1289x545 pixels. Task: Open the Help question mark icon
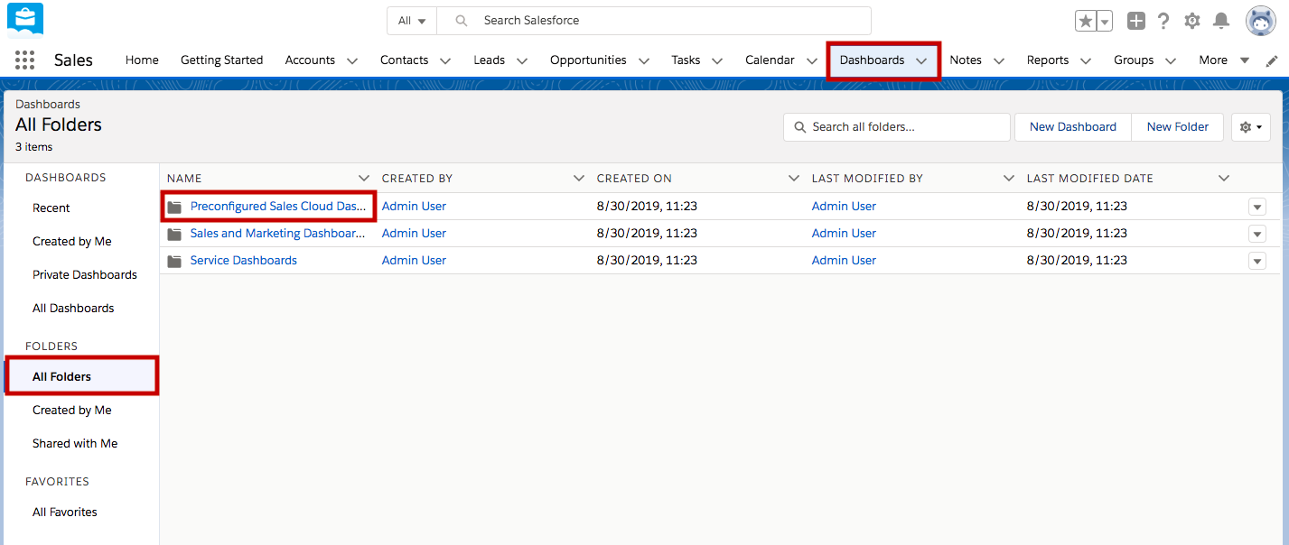tap(1163, 21)
